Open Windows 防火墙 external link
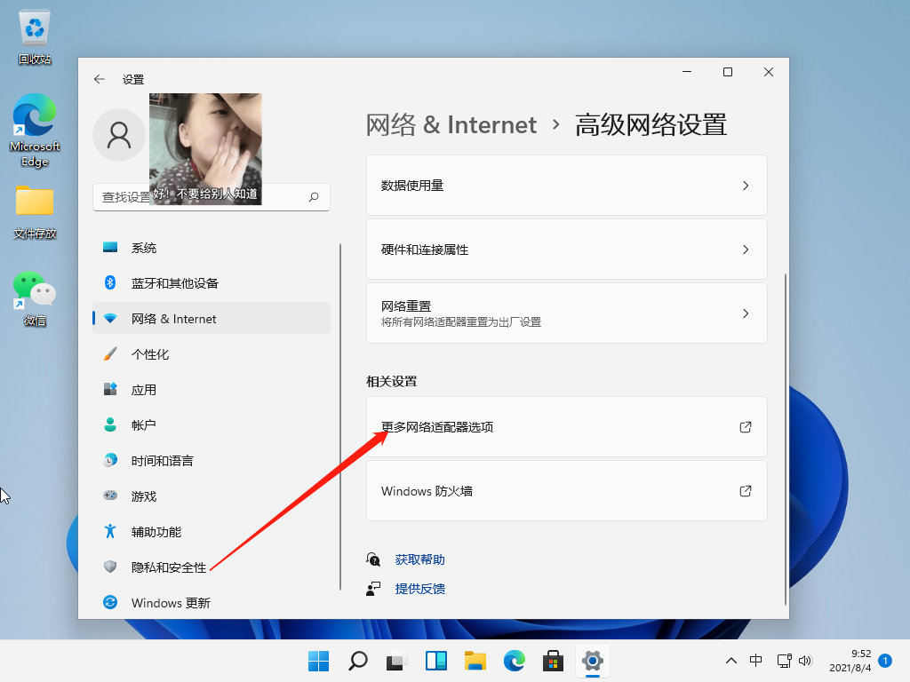 click(x=566, y=491)
